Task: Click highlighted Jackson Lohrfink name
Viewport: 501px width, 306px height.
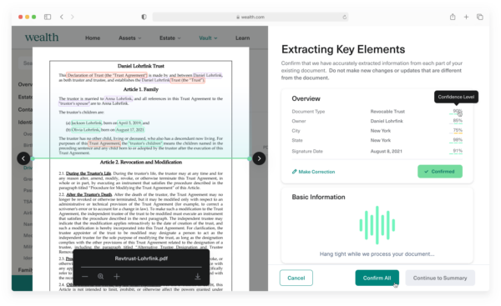Action: [86, 123]
